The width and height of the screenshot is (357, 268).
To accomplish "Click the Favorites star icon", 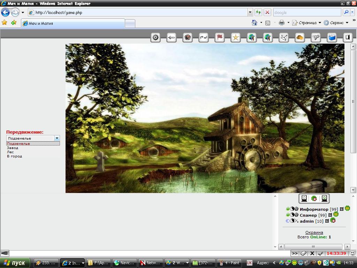I will (4, 22).
